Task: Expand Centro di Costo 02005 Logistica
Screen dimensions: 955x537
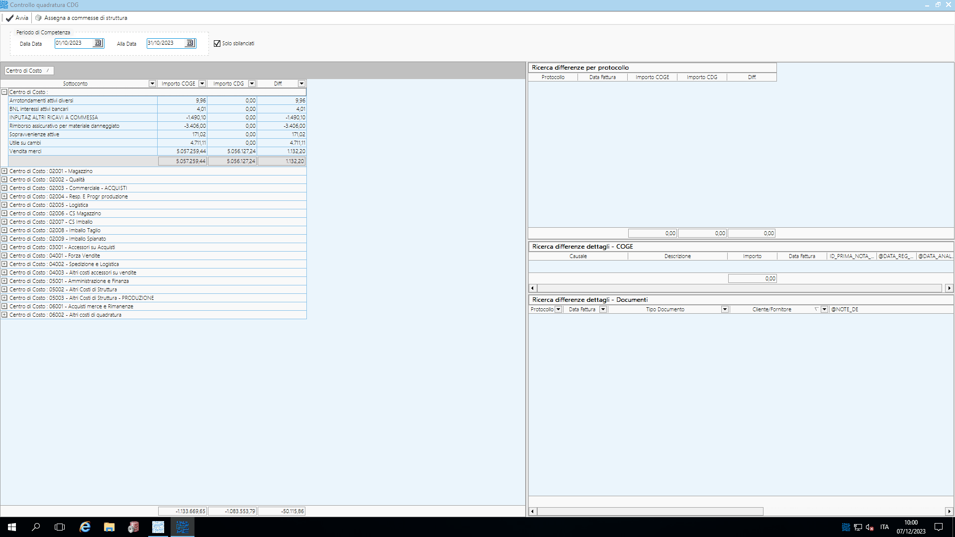Action: tap(4, 205)
